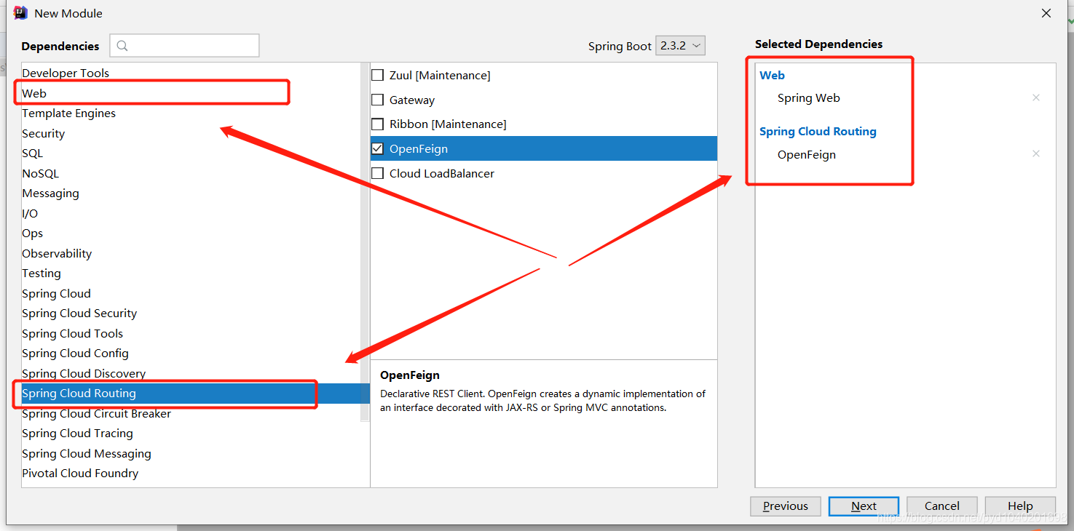Click the category list scrollbar

tap(365, 244)
